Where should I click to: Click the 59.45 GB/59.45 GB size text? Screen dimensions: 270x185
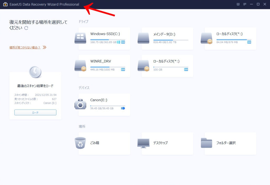[x=102, y=108]
